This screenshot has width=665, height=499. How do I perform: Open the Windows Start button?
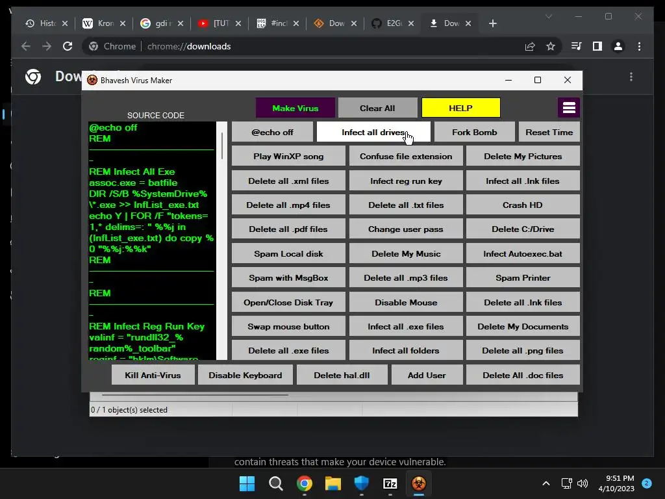[247, 483]
